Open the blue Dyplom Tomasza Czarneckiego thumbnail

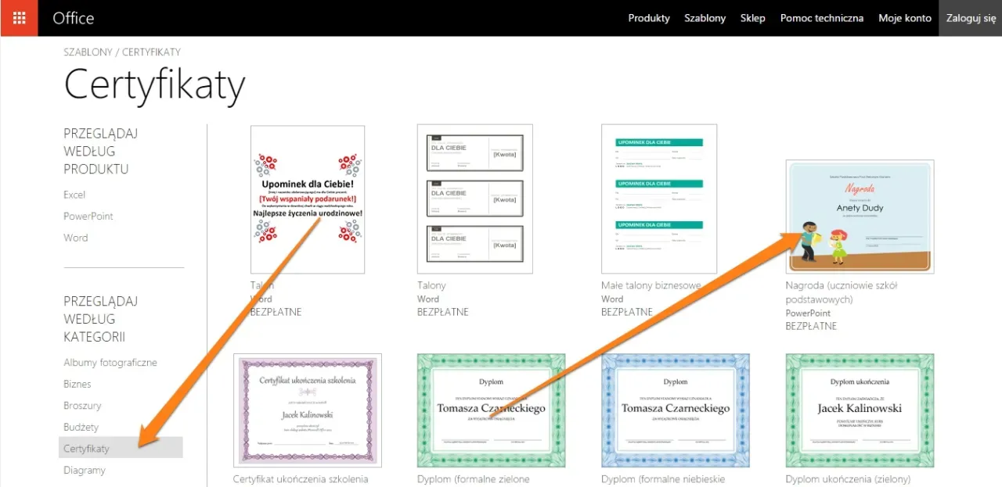[x=675, y=410]
